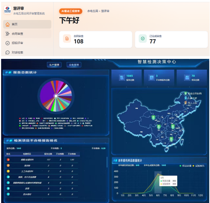Click the report icon next to 1045

122,78
